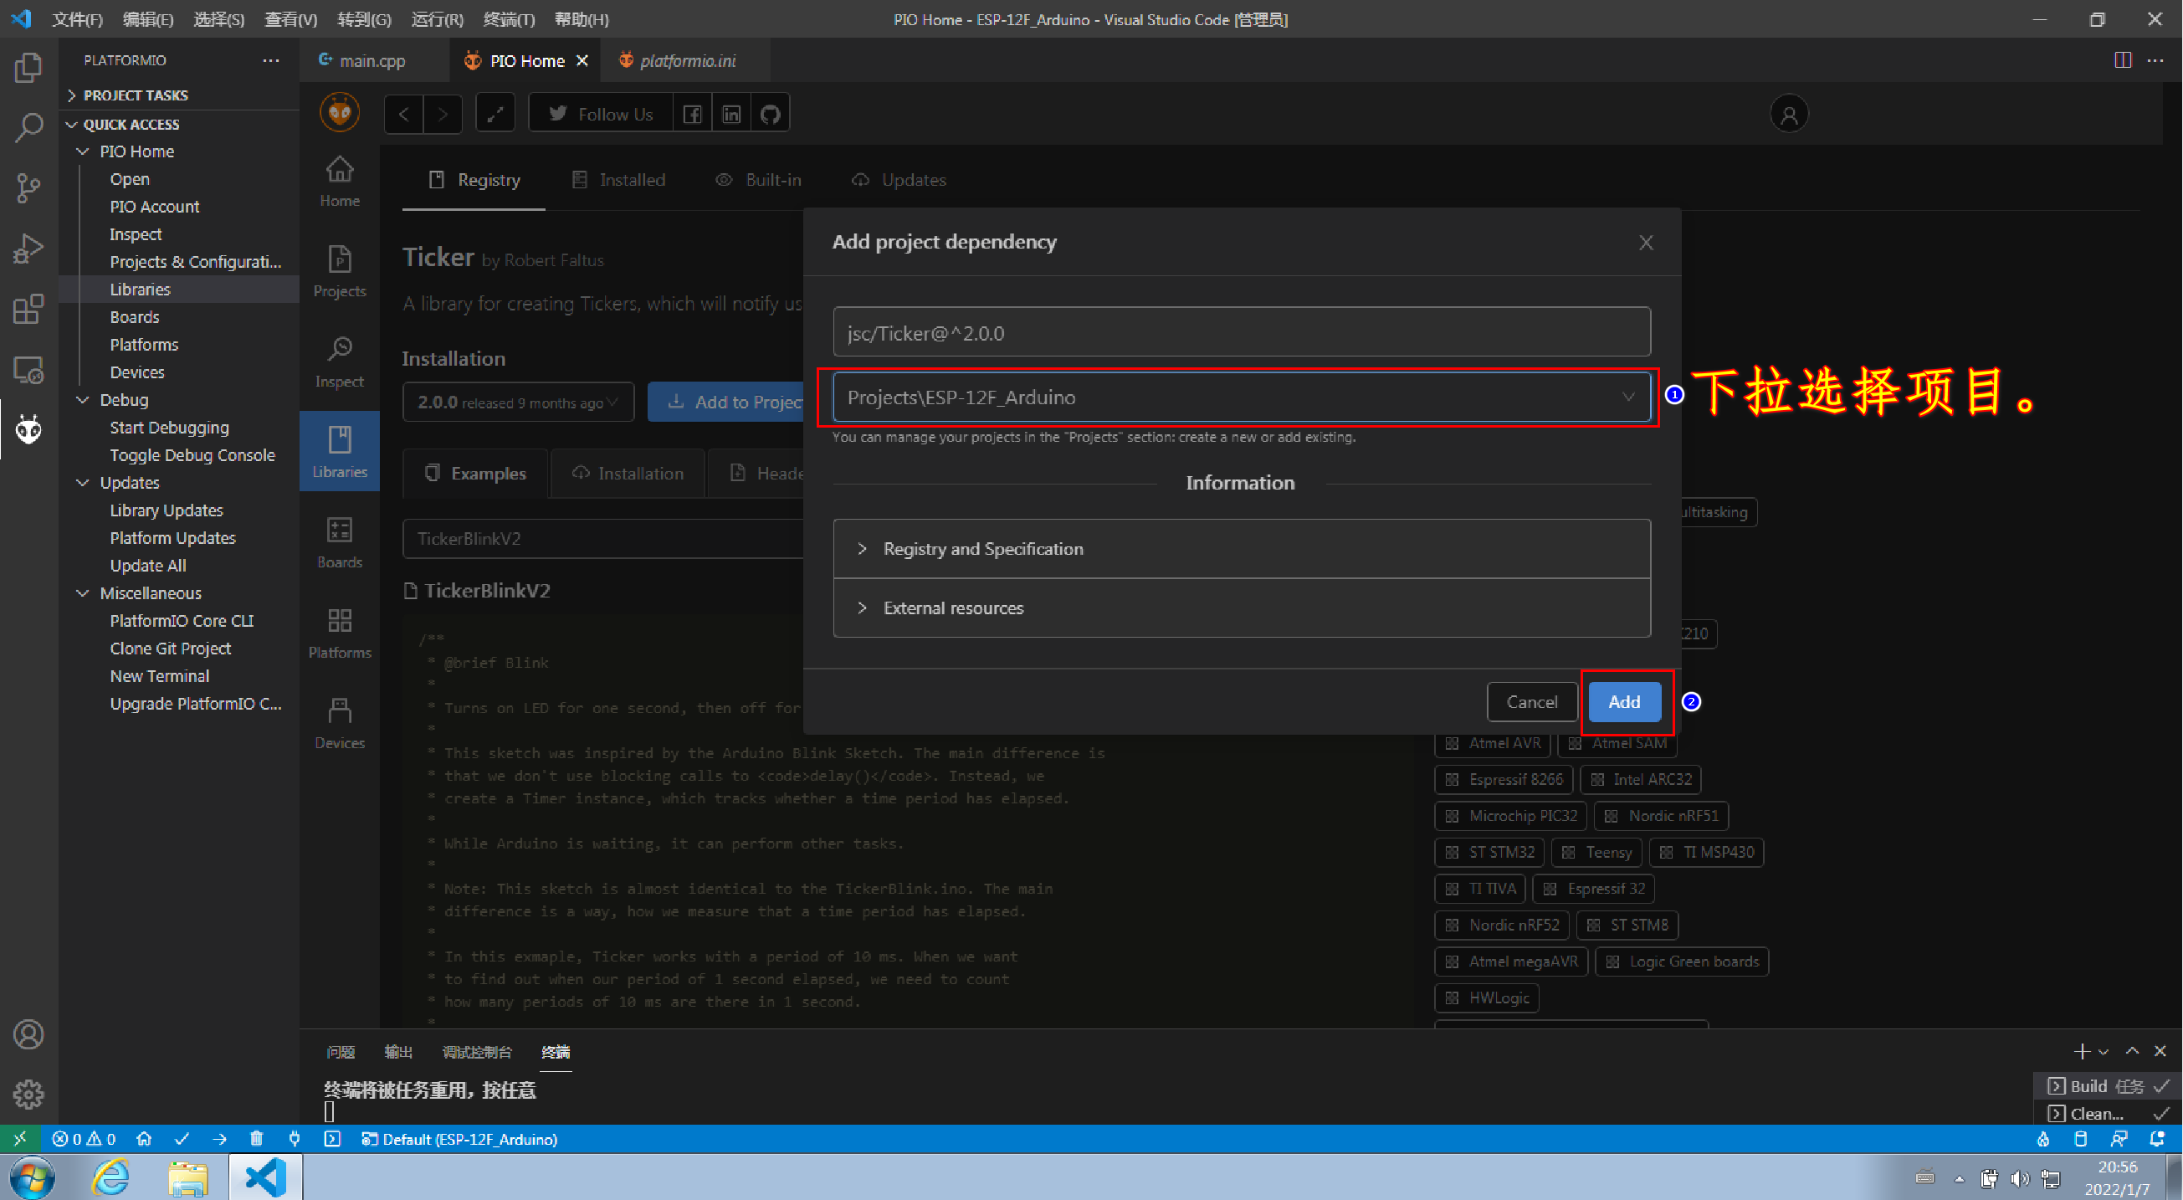The height and width of the screenshot is (1200, 2183).
Task: Click the PlatformIO alien head icon
Action: click(x=28, y=429)
